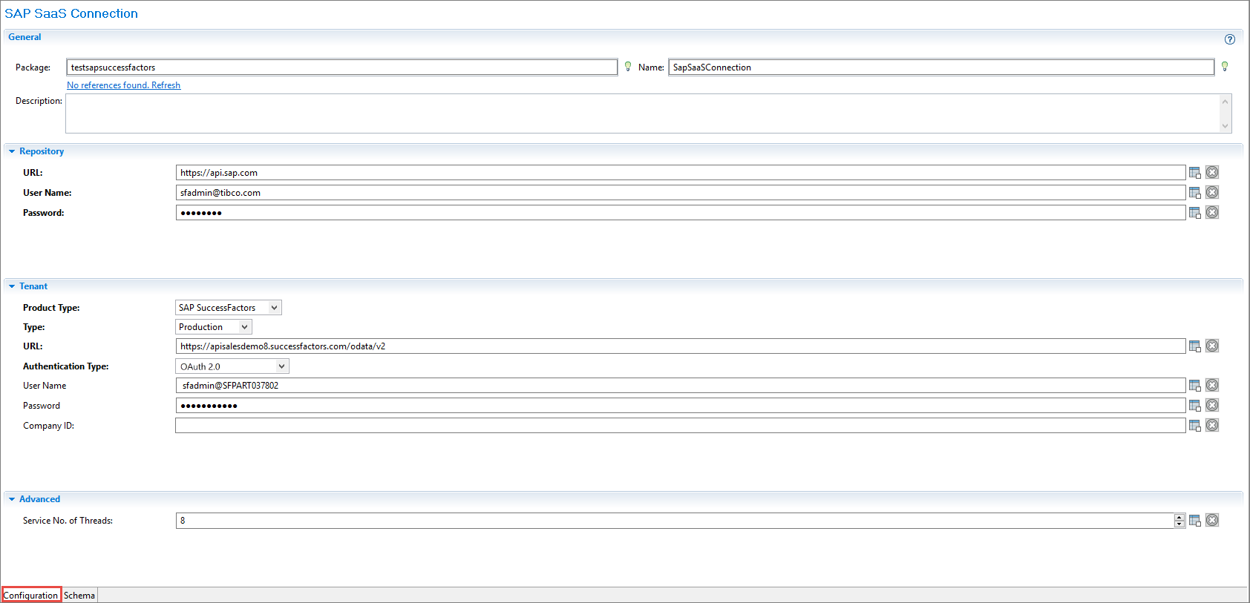Click the 'General' section heading

tap(24, 37)
